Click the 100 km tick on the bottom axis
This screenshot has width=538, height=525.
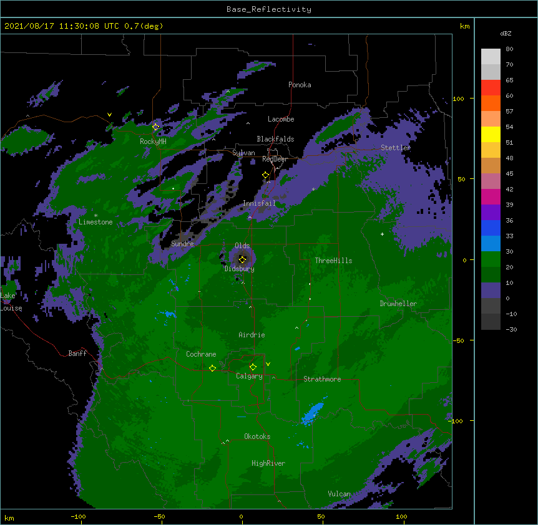[401, 516]
